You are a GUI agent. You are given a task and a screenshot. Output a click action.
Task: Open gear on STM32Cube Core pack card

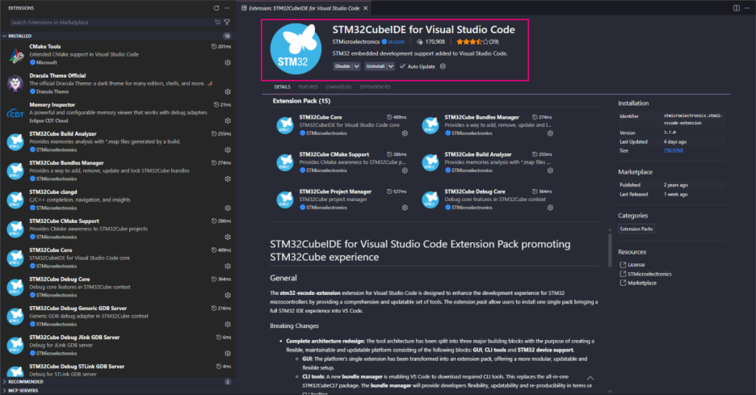405,133
